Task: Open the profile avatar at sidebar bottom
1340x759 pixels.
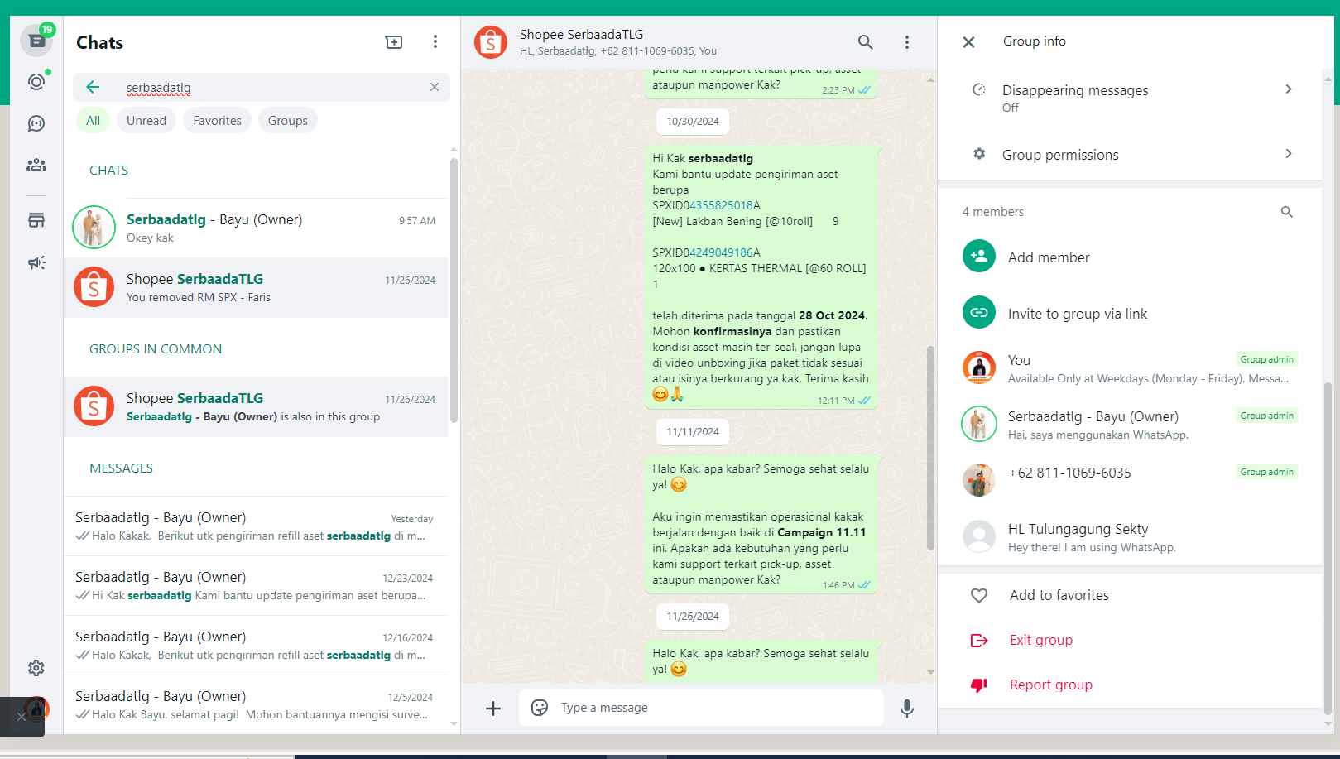Action: point(36,709)
